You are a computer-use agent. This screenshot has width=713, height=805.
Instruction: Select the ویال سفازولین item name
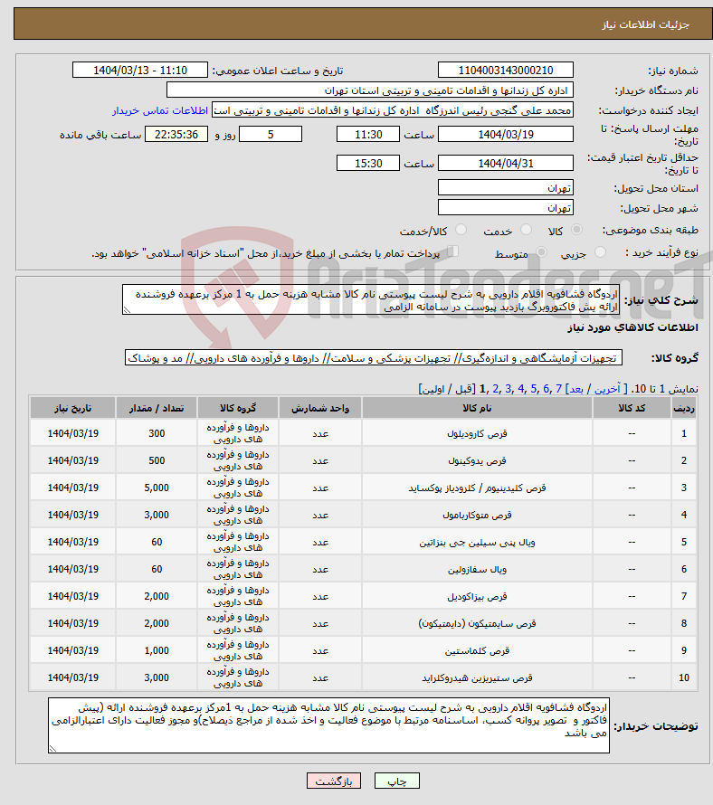[477, 569]
